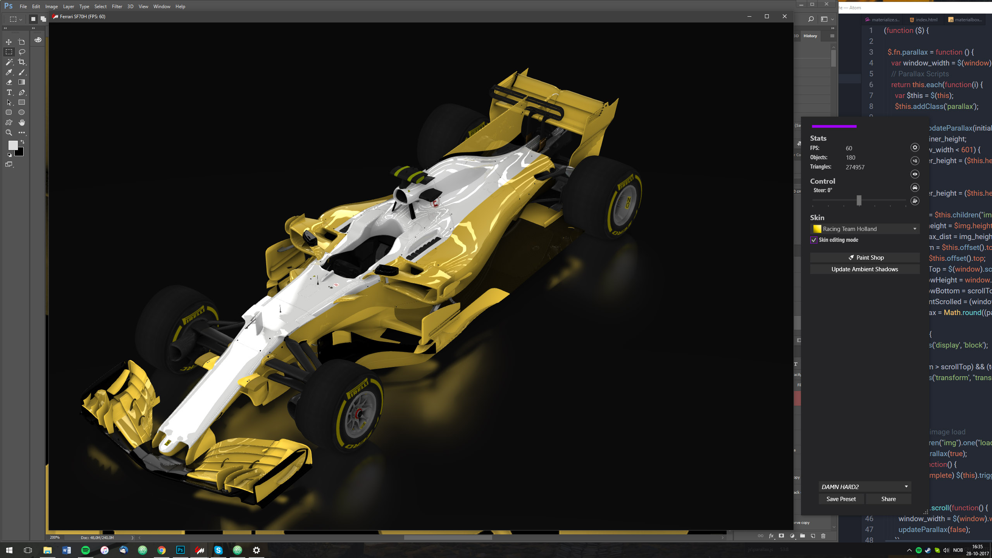Select the Lasso tool

tap(22, 52)
